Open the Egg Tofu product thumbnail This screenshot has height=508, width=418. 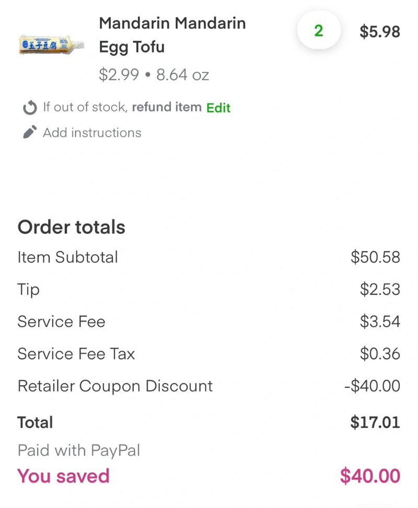51,45
